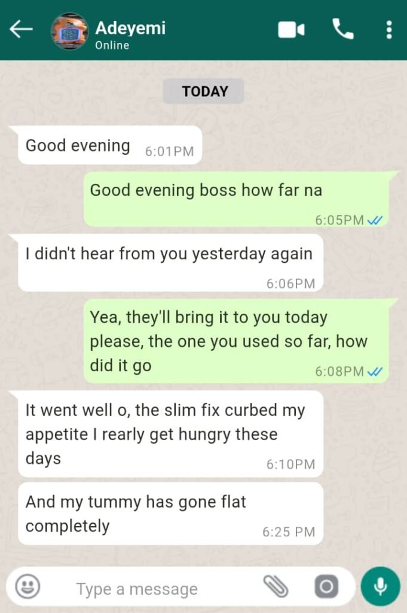Open the camera from message bar
407x613 pixels.
pos(326,587)
